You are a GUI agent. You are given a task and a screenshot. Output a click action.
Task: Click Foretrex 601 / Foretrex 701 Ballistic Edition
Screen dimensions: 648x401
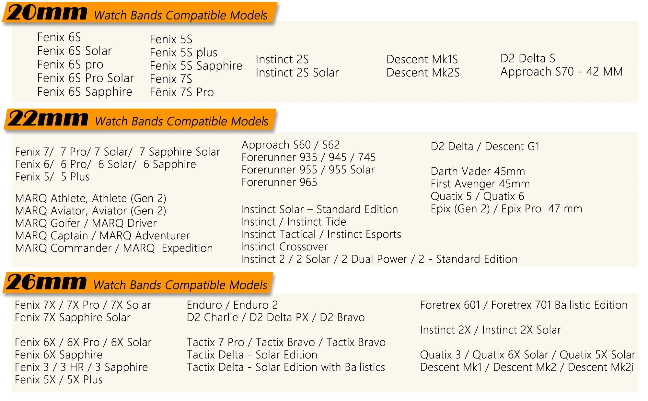tap(524, 305)
